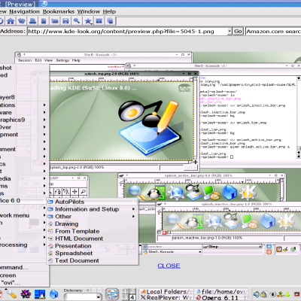This screenshot has height=301, width=301.
Task: Click the CLOSE link
Action: point(169,266)
